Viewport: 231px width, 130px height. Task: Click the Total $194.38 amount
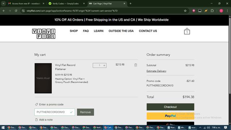(188, 97)
